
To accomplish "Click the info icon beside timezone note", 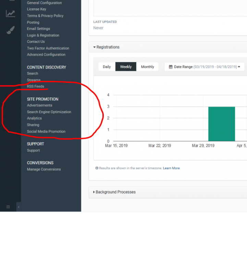I will click(x=97, y=168).
